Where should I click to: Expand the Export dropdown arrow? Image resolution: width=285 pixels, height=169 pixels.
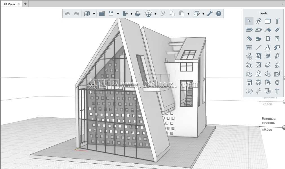pos(131,14)
